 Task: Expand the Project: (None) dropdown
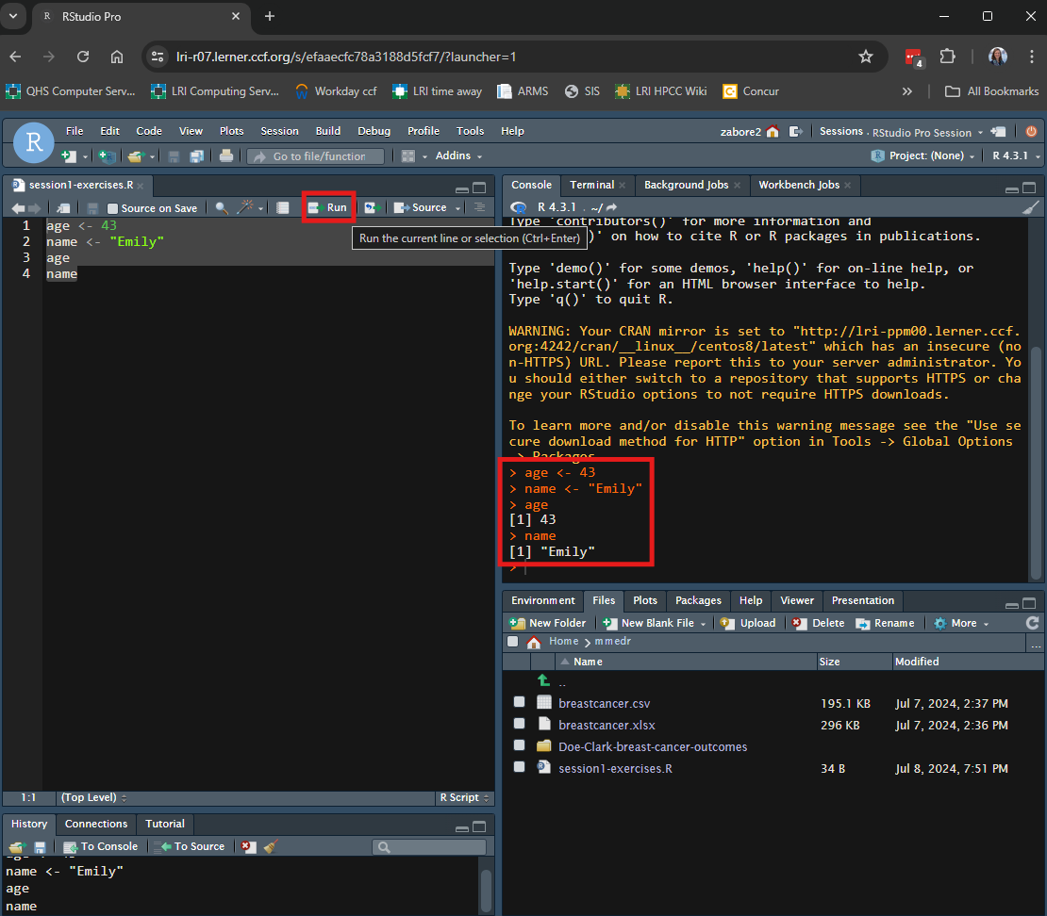pyautogui.click(x=922, y=156)
